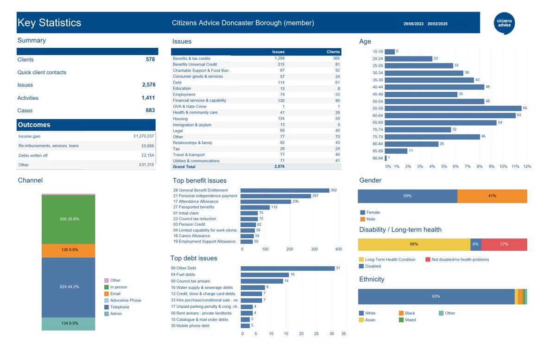Click the Citizens Advice logo
This screenshot has height=350, width=556.
tap(504, 23)
